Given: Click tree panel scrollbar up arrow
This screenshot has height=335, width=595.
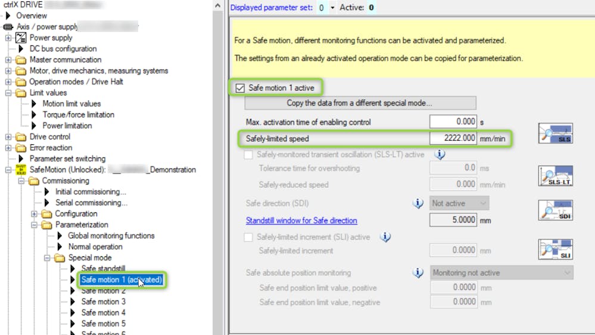Looking at the screenshot, I should (x=217, y=5).
